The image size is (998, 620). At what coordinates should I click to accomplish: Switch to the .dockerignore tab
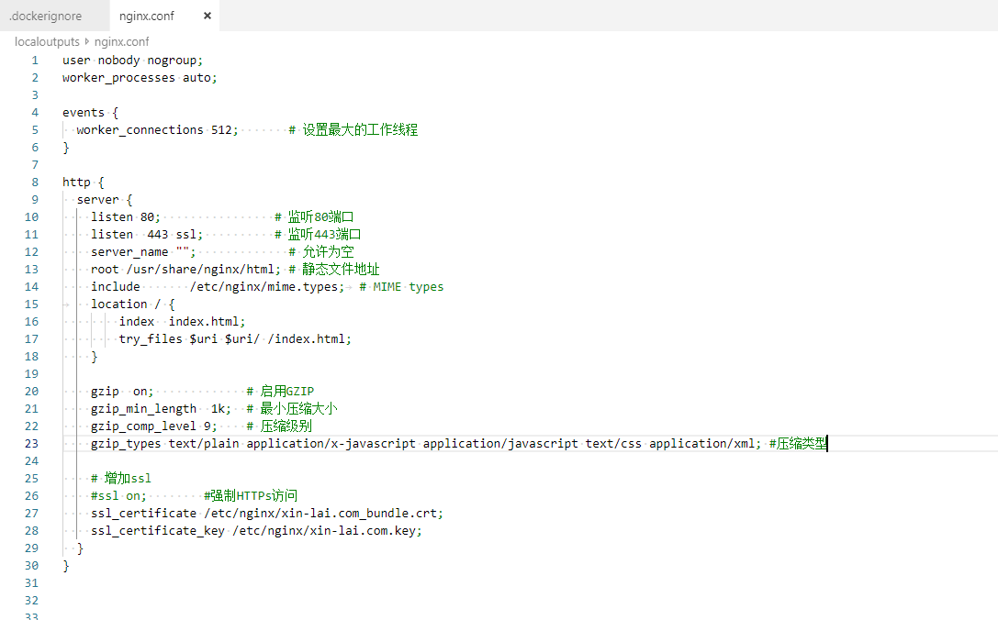pos(45,16)
